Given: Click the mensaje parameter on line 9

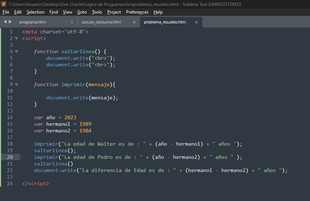Looking at the screenshot, I should (x=99, y=85).
